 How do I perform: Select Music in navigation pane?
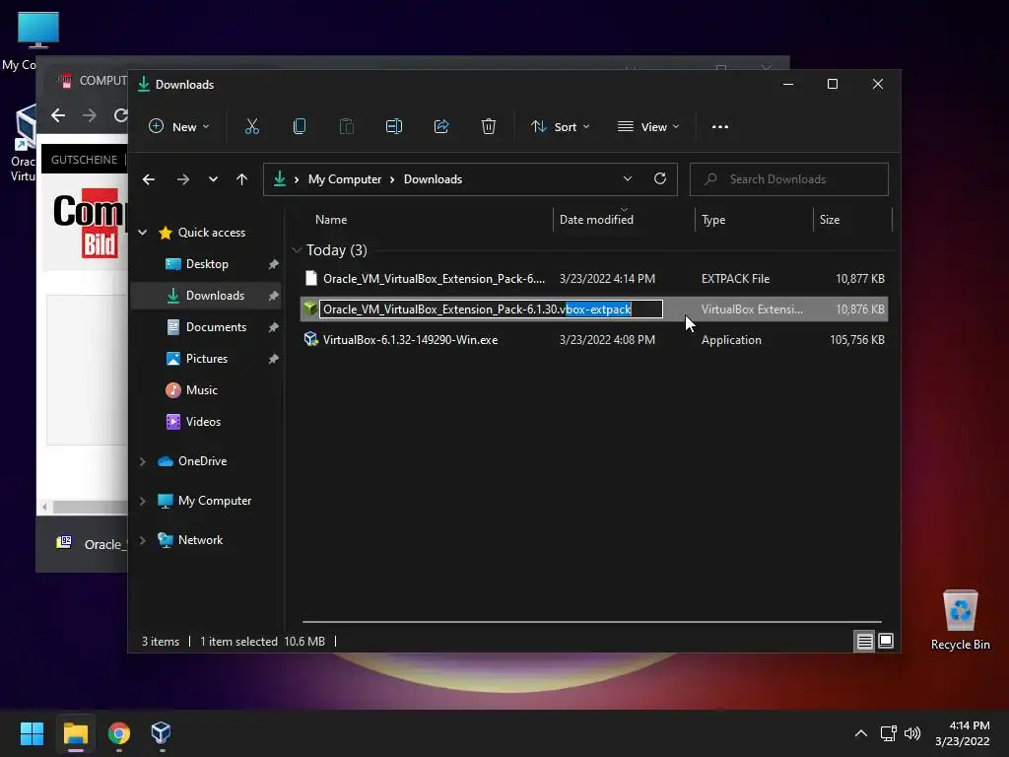[206, 390]
